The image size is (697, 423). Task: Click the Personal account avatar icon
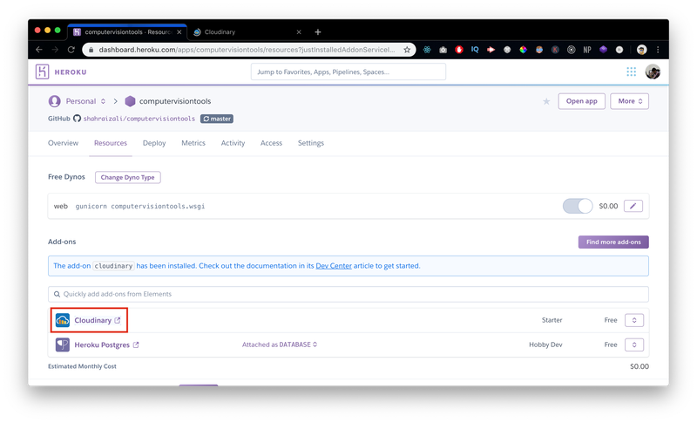[x=54, y=101]
